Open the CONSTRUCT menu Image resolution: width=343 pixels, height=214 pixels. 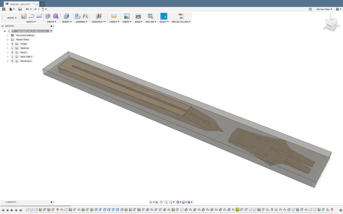99,22
